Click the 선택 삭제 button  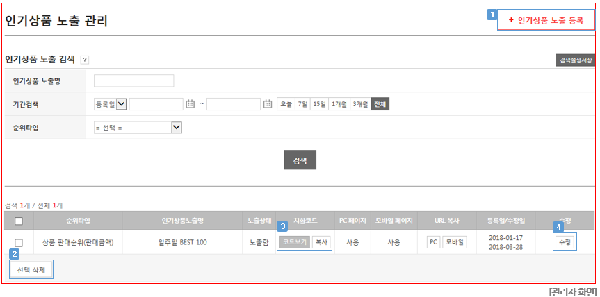click(31, 271)
